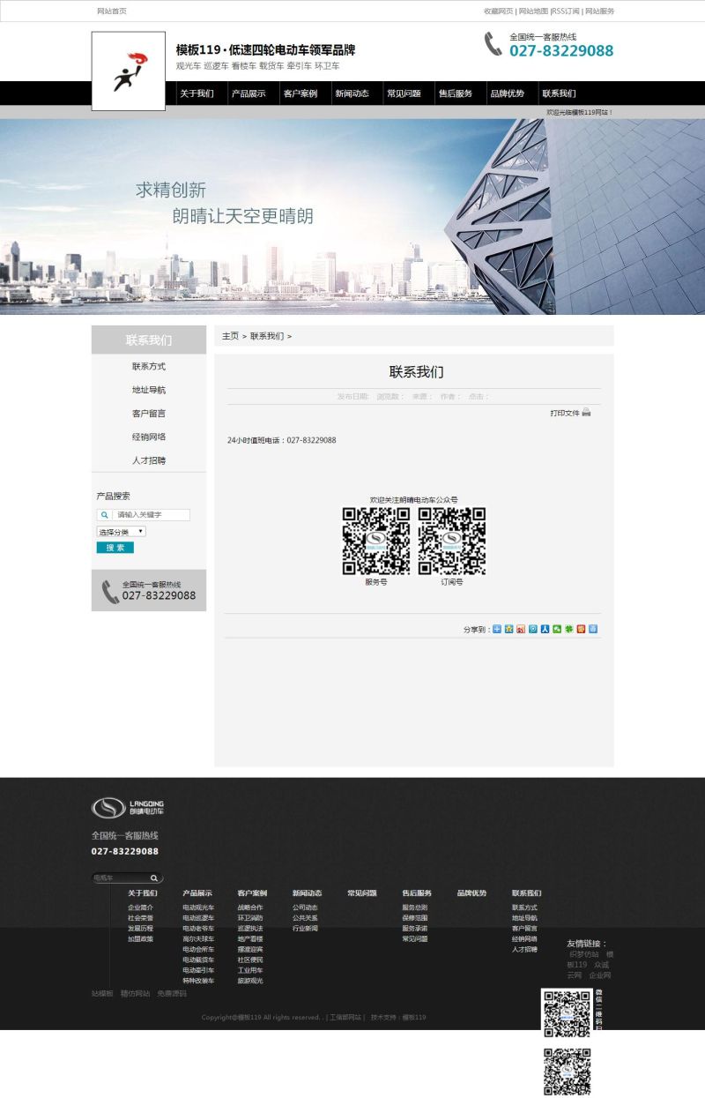
Task: Share to QZone via yellow star icon
Action: coord(508,629)
